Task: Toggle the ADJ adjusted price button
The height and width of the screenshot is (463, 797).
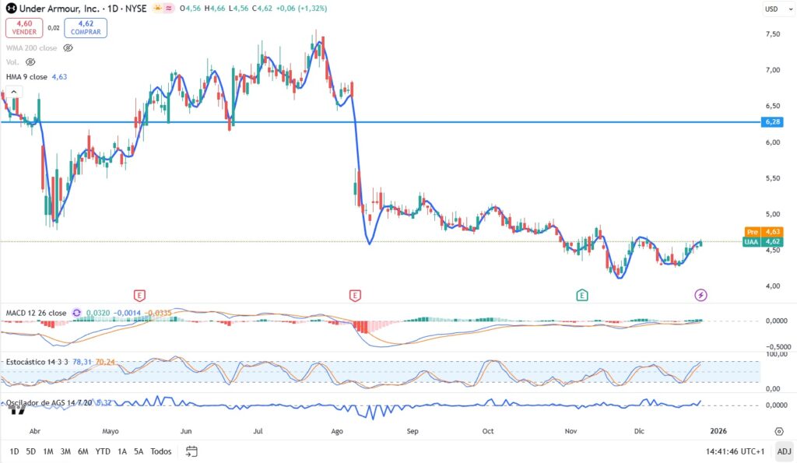Action: (x=783, y=451)
